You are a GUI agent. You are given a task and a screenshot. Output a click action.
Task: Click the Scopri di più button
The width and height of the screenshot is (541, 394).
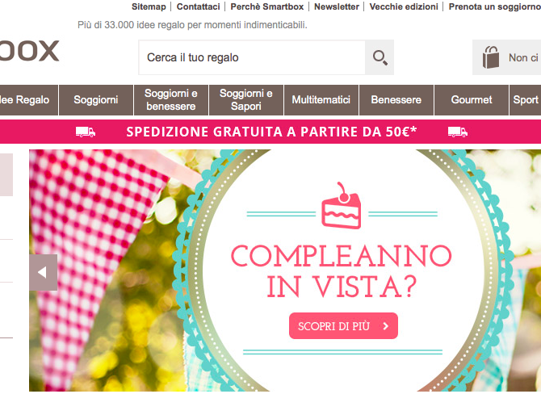pyautogui.click(x=343, y=326)
